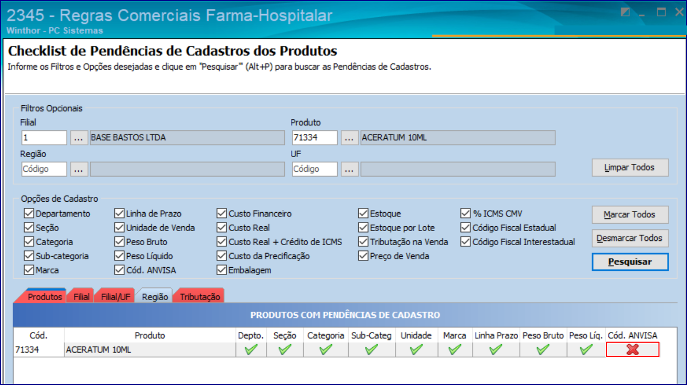This screenshot has width=687, height=385.
Task: Open Região lookup with ellipsis button
Action: tap(79, 169)
